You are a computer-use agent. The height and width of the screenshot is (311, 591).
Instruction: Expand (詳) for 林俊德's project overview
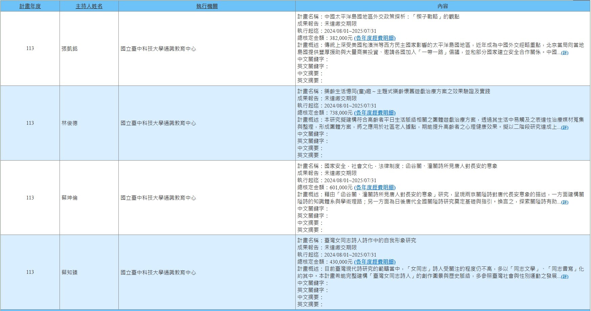(x=565, y=127)
